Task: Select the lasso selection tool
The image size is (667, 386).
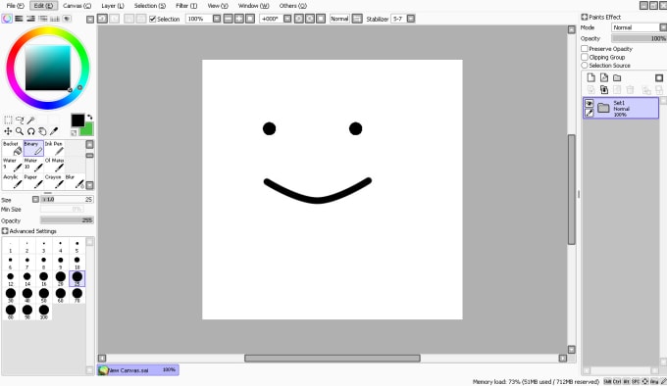Action: (x=20, y=121)
